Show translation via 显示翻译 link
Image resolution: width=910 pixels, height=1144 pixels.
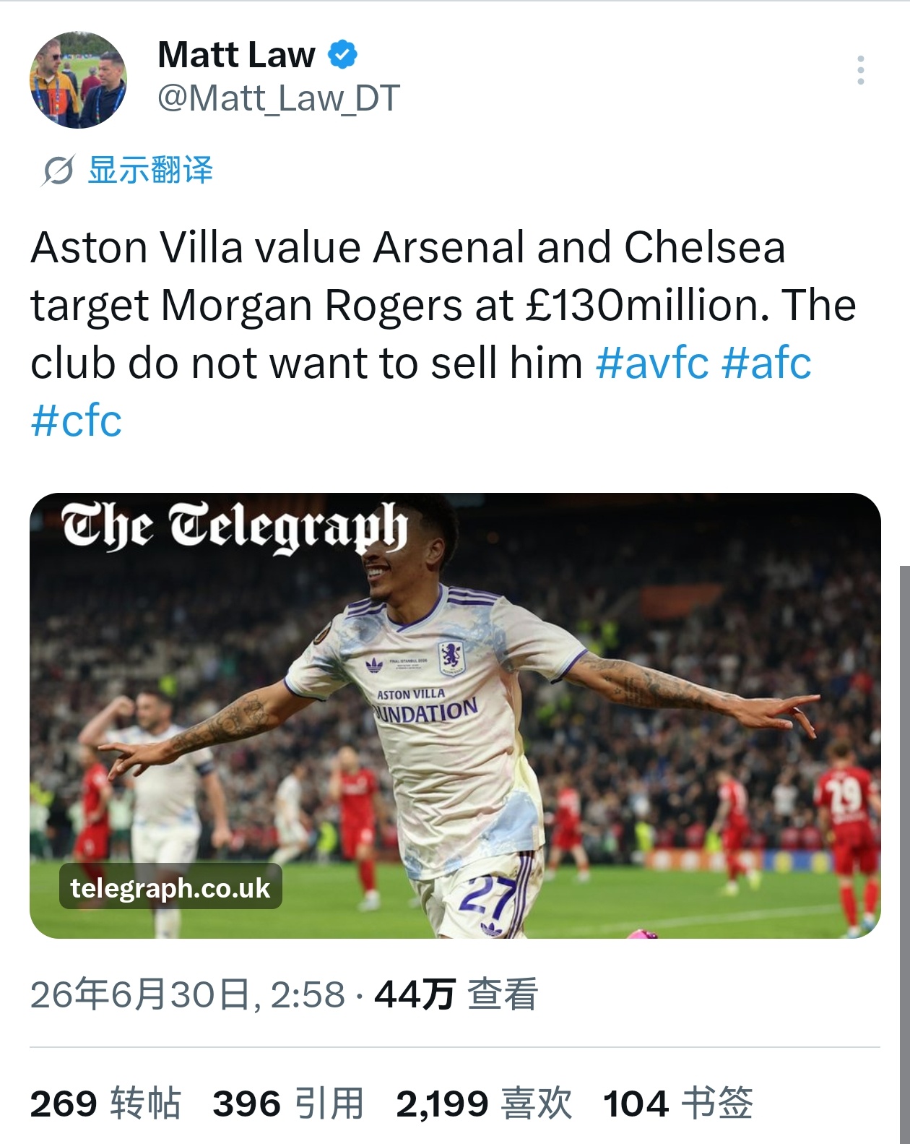[x=150, y=171]
